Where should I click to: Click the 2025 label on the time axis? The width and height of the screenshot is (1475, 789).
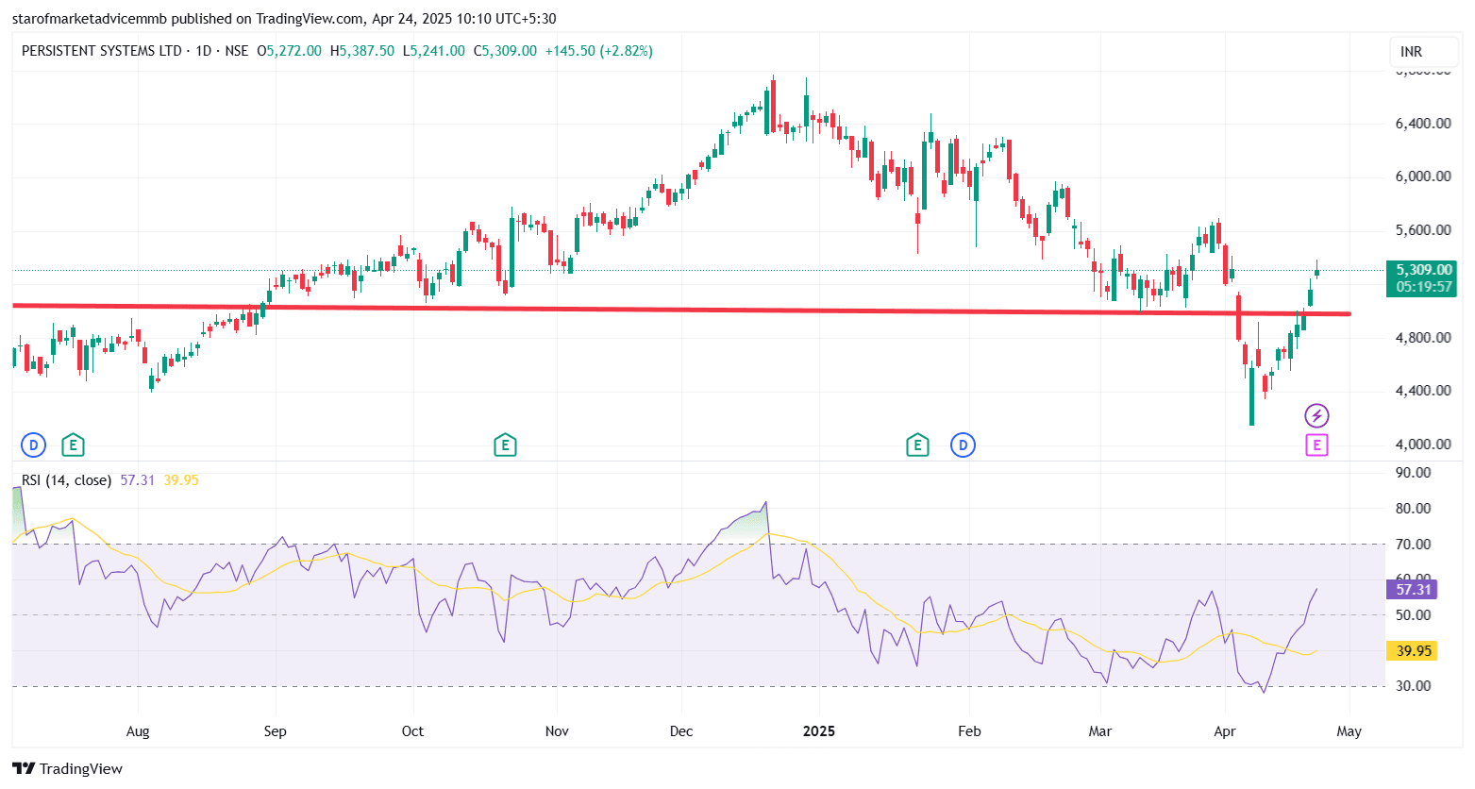click(819, 731)
